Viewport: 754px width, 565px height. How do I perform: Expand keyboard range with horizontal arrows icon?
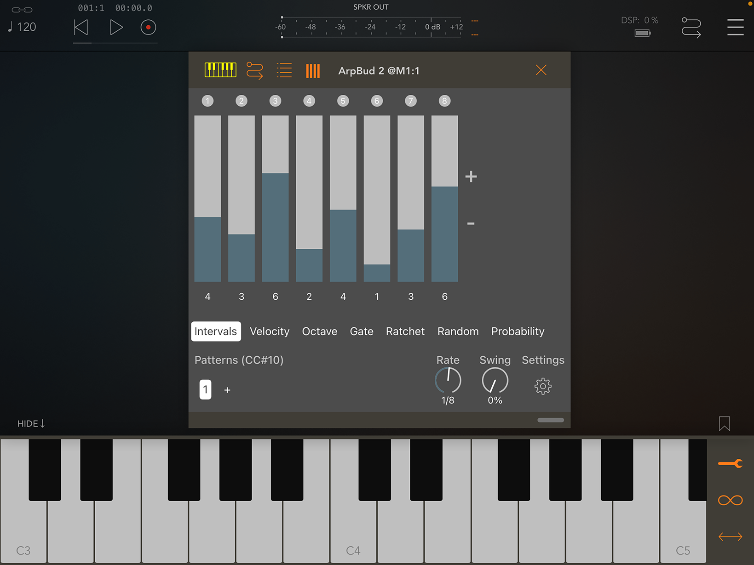(730, 536)
